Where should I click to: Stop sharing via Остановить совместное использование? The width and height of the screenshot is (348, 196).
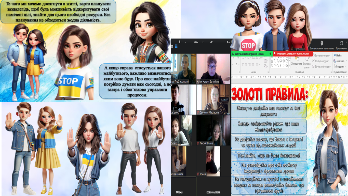[x=293, y=54]
